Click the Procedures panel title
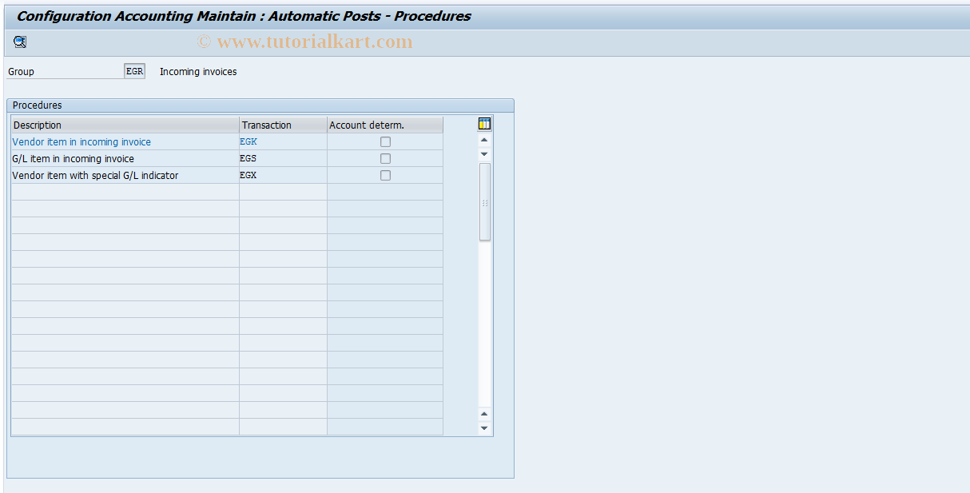Viewport: 970px width, 493px height. tap(38, 105)
